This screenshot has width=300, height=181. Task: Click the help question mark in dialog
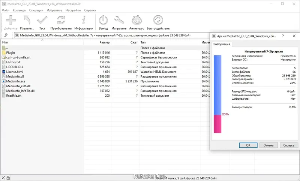283,36
